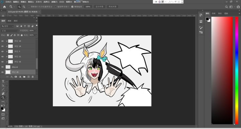Create a new layer group
Image resolution: width=241 pixels, height=129 pixels.
tap(24, 77)
